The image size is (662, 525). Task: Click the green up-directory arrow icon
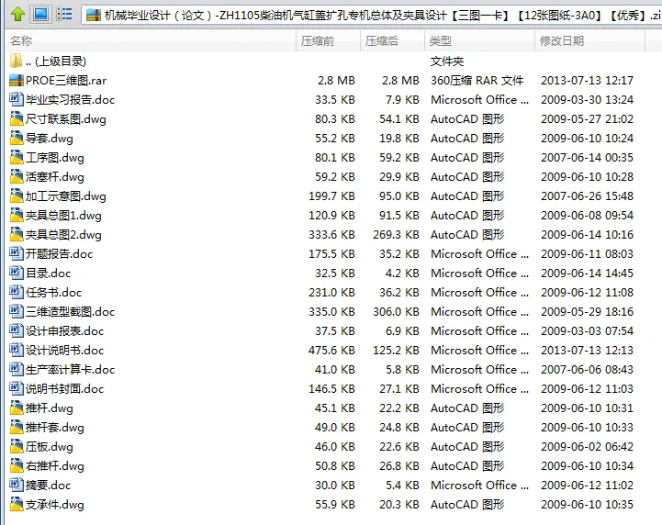pos(17,15)
